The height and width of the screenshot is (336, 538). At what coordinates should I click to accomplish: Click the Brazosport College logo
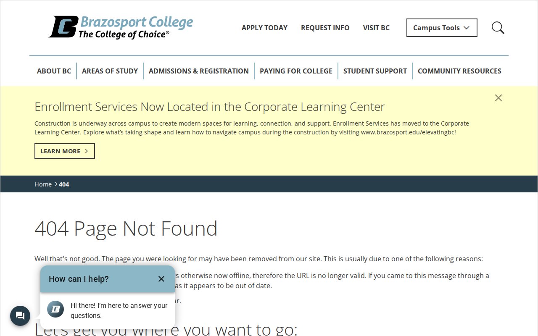coord(121,27)
